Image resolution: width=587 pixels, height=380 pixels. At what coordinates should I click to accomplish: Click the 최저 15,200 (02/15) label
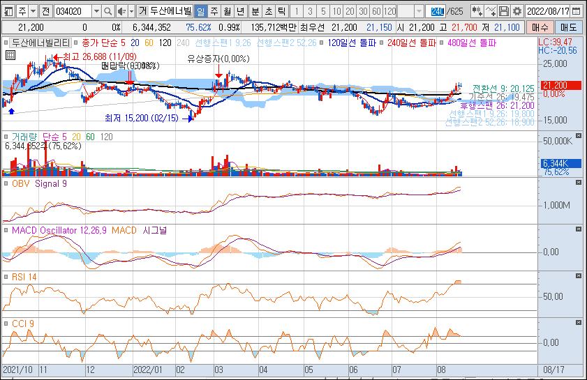point(142,119)
